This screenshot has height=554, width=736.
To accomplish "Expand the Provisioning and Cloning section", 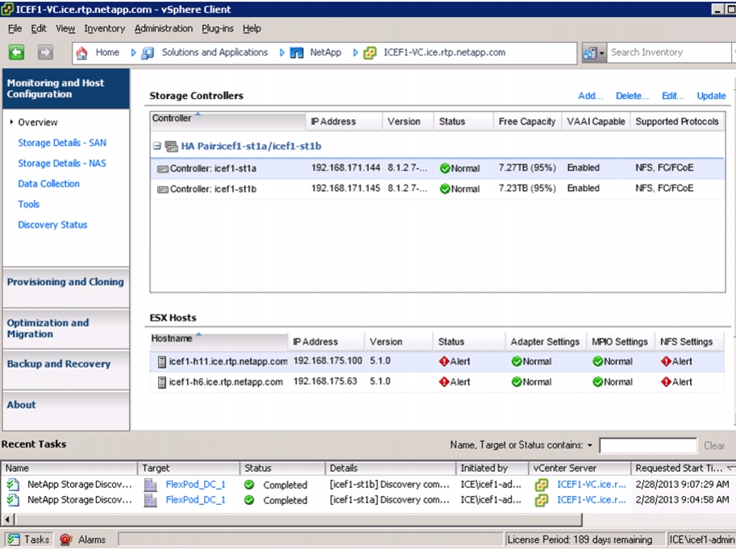I will (x=66, y=287).
